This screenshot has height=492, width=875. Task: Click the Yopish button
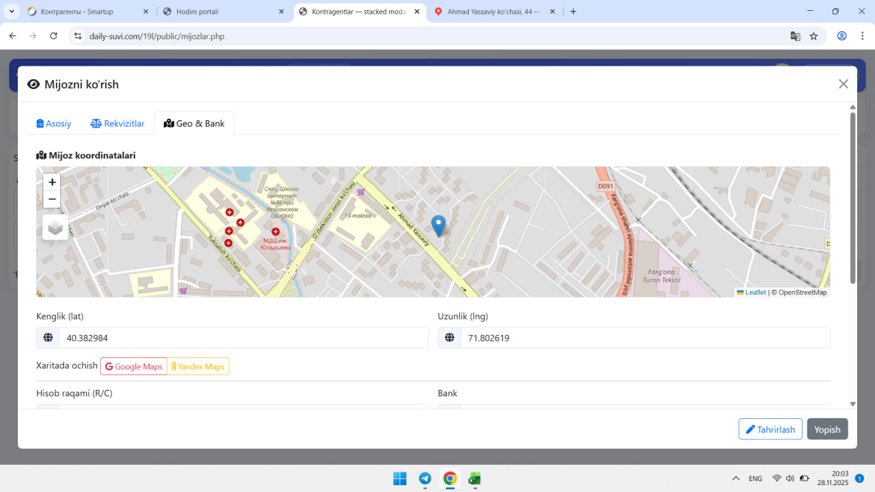point(827,429)
